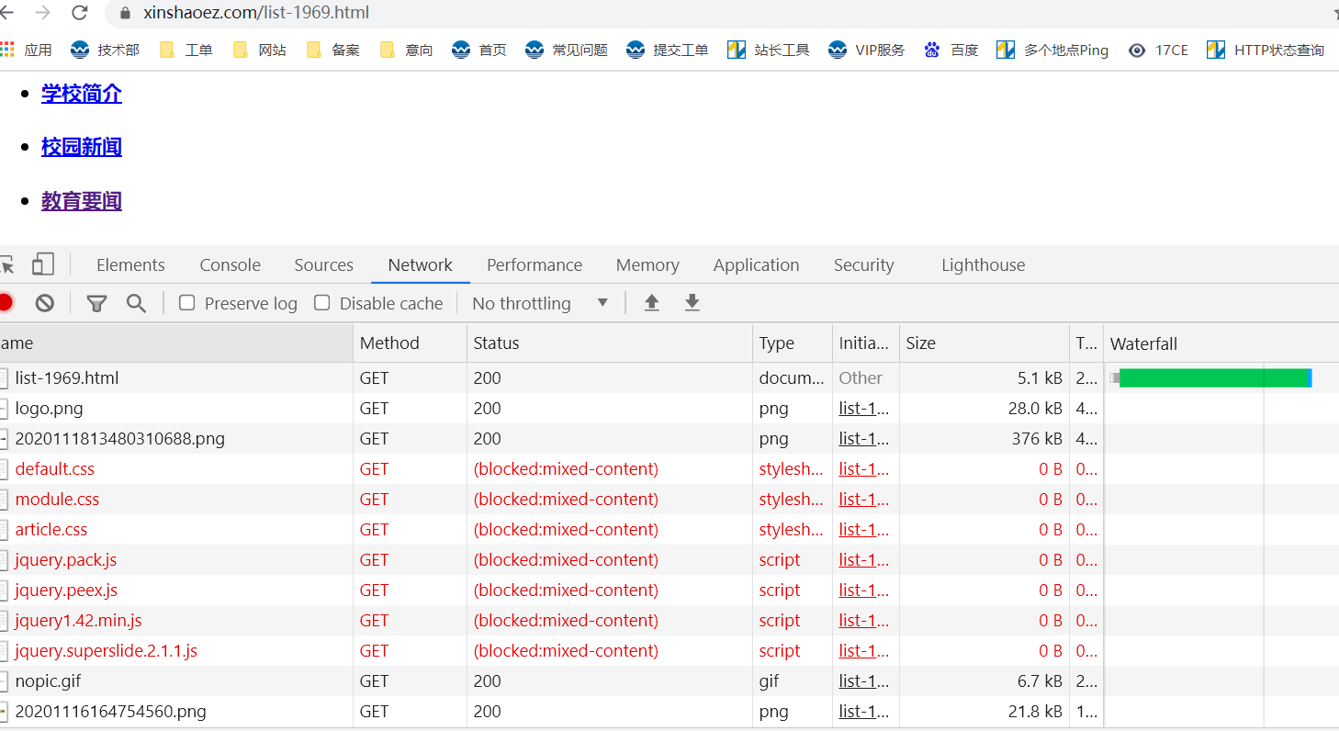Open the 校园新闻 link

coord(82,147)
